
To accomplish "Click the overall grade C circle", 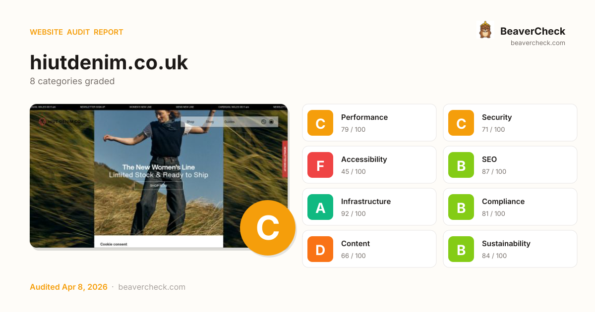I will point(268,228).
